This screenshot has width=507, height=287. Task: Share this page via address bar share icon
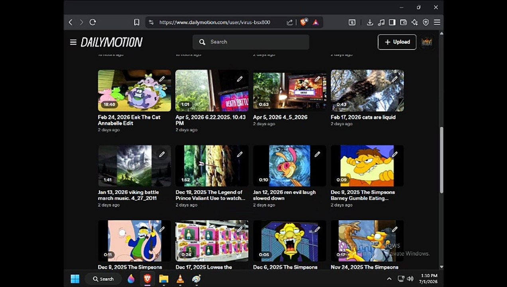coord(290,22)
